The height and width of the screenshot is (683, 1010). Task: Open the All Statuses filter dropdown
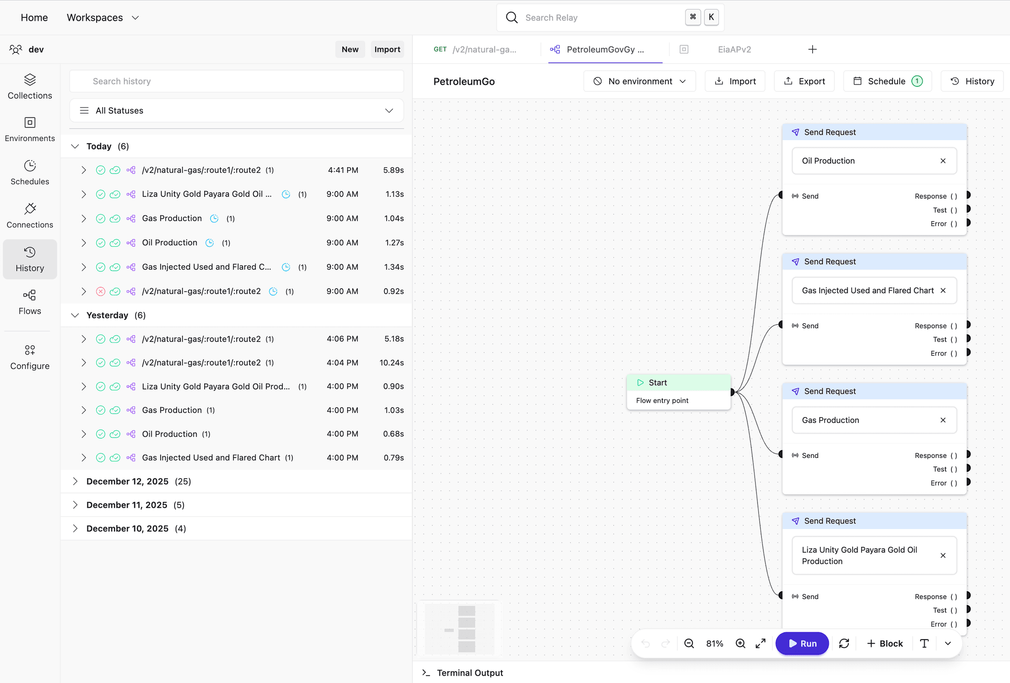(x=236, y=110)
